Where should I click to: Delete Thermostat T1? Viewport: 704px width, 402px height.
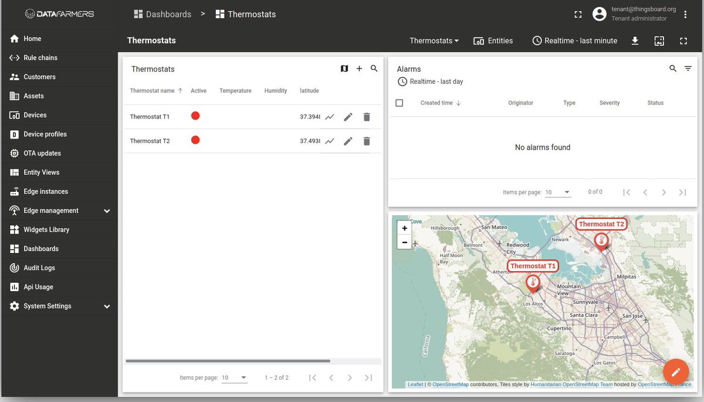[x=367, y=117]
